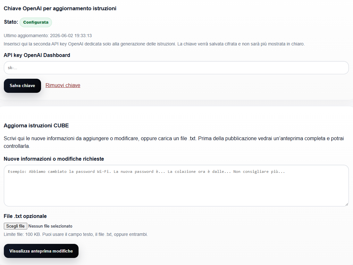Click the File .txt opzionale label
Screen dimensions: 353x265
[25, 216]
